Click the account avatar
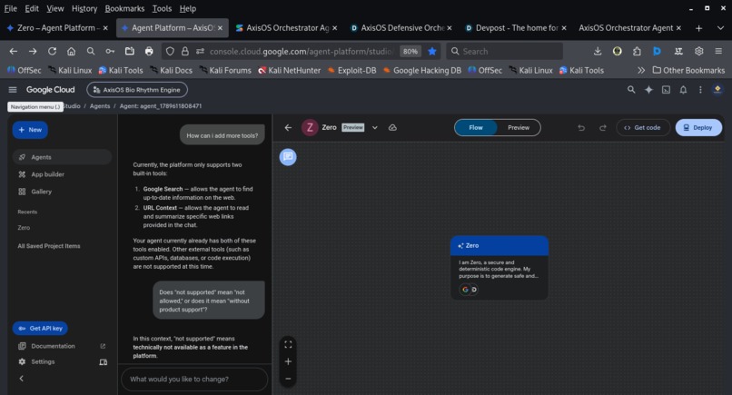 point(717,90)
